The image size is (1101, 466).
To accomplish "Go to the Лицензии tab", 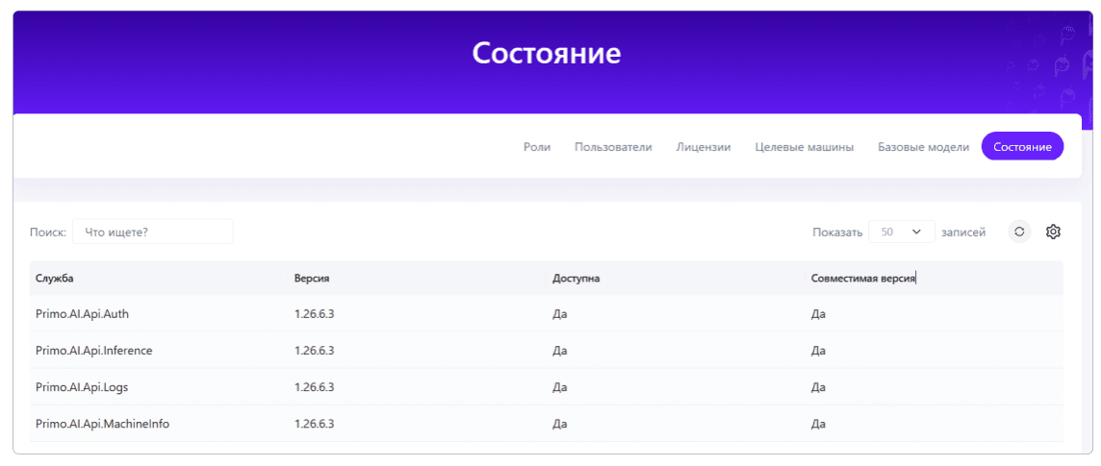I will click(x=704, y=147).
